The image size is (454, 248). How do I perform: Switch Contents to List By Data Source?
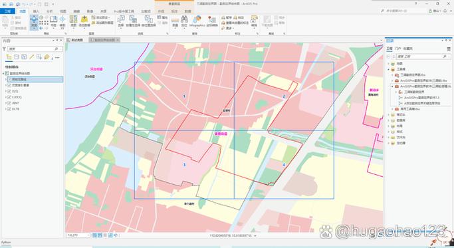pyautogui.click(x=17, y=57)
